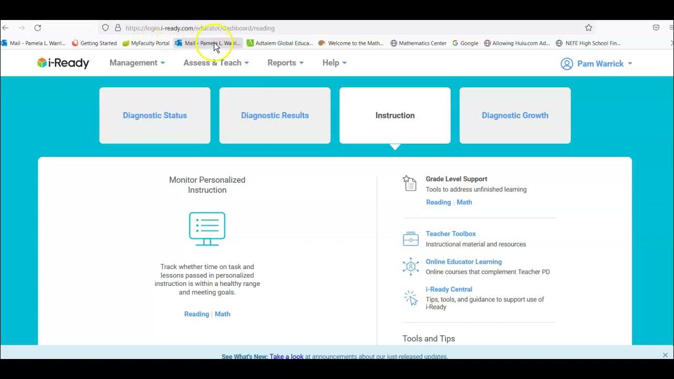Open the Allowing Hulu.com bookmark

[x=517, y=43]
